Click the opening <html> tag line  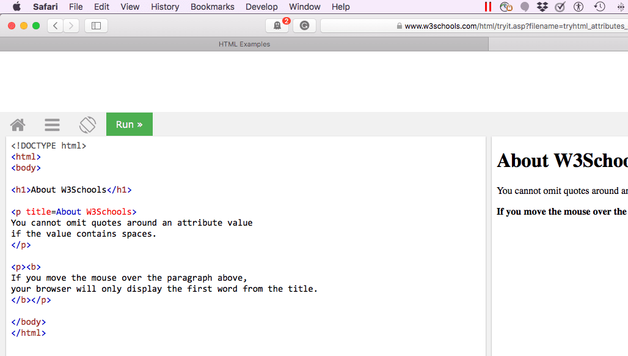click(x=26, y=157)
